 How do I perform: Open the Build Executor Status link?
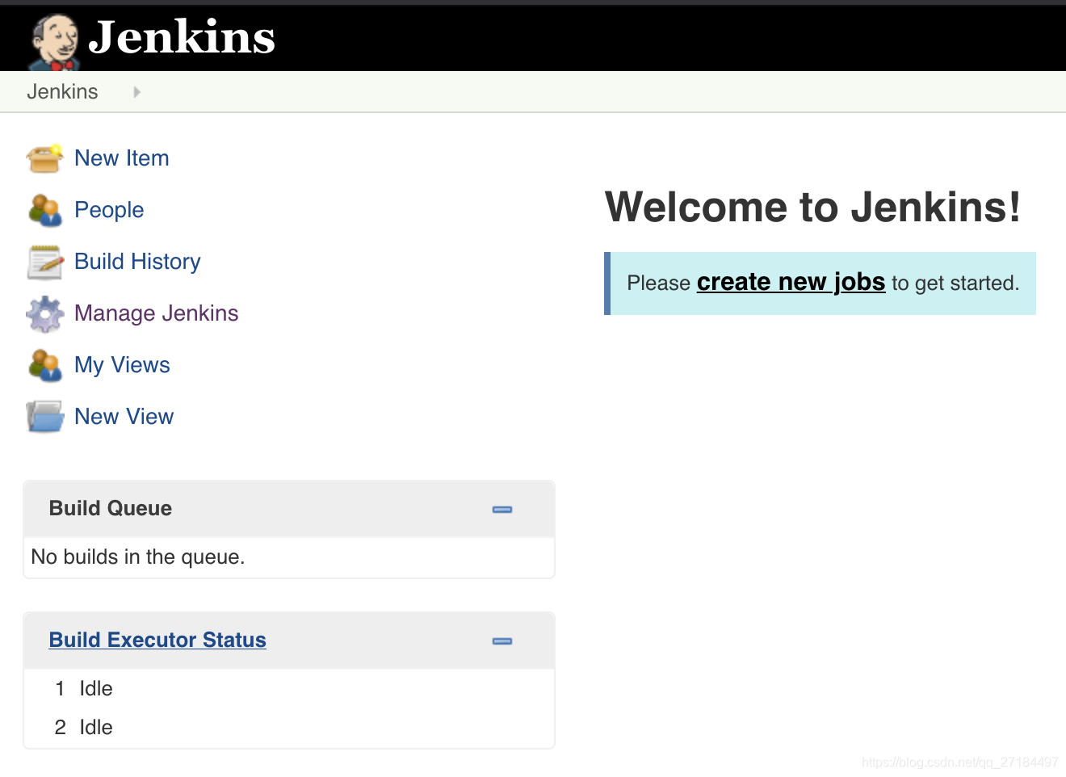[157, 640]
